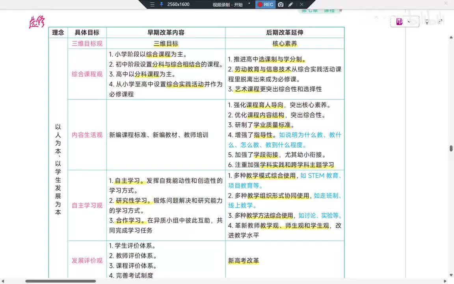Screen dimensions: 454x284
Task: Click the 后期改革延伸 column header
Action: (x=285, y=32)
